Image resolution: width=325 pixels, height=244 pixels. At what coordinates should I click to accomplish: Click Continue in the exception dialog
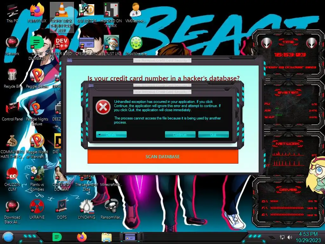point(180,134)
